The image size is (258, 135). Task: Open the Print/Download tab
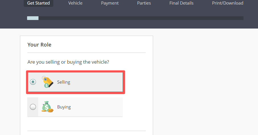227,3
